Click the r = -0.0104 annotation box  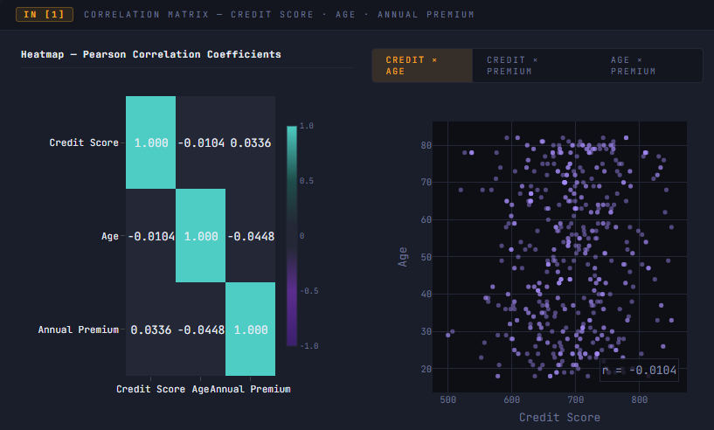click(x=639, y=370)
